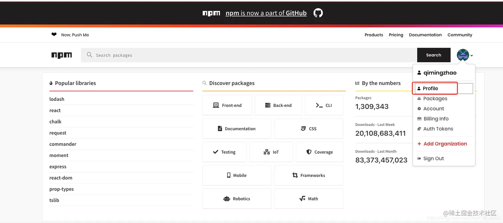Open the IoT category tile

click(x=271, y=152)
